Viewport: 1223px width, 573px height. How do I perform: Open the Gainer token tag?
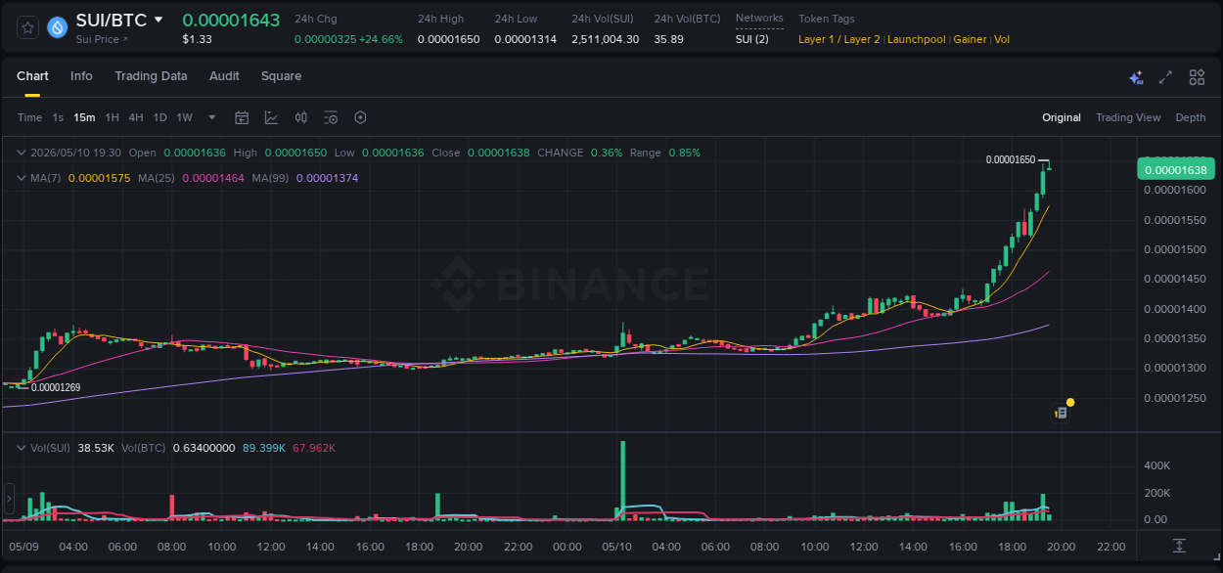tap(970, 39)
